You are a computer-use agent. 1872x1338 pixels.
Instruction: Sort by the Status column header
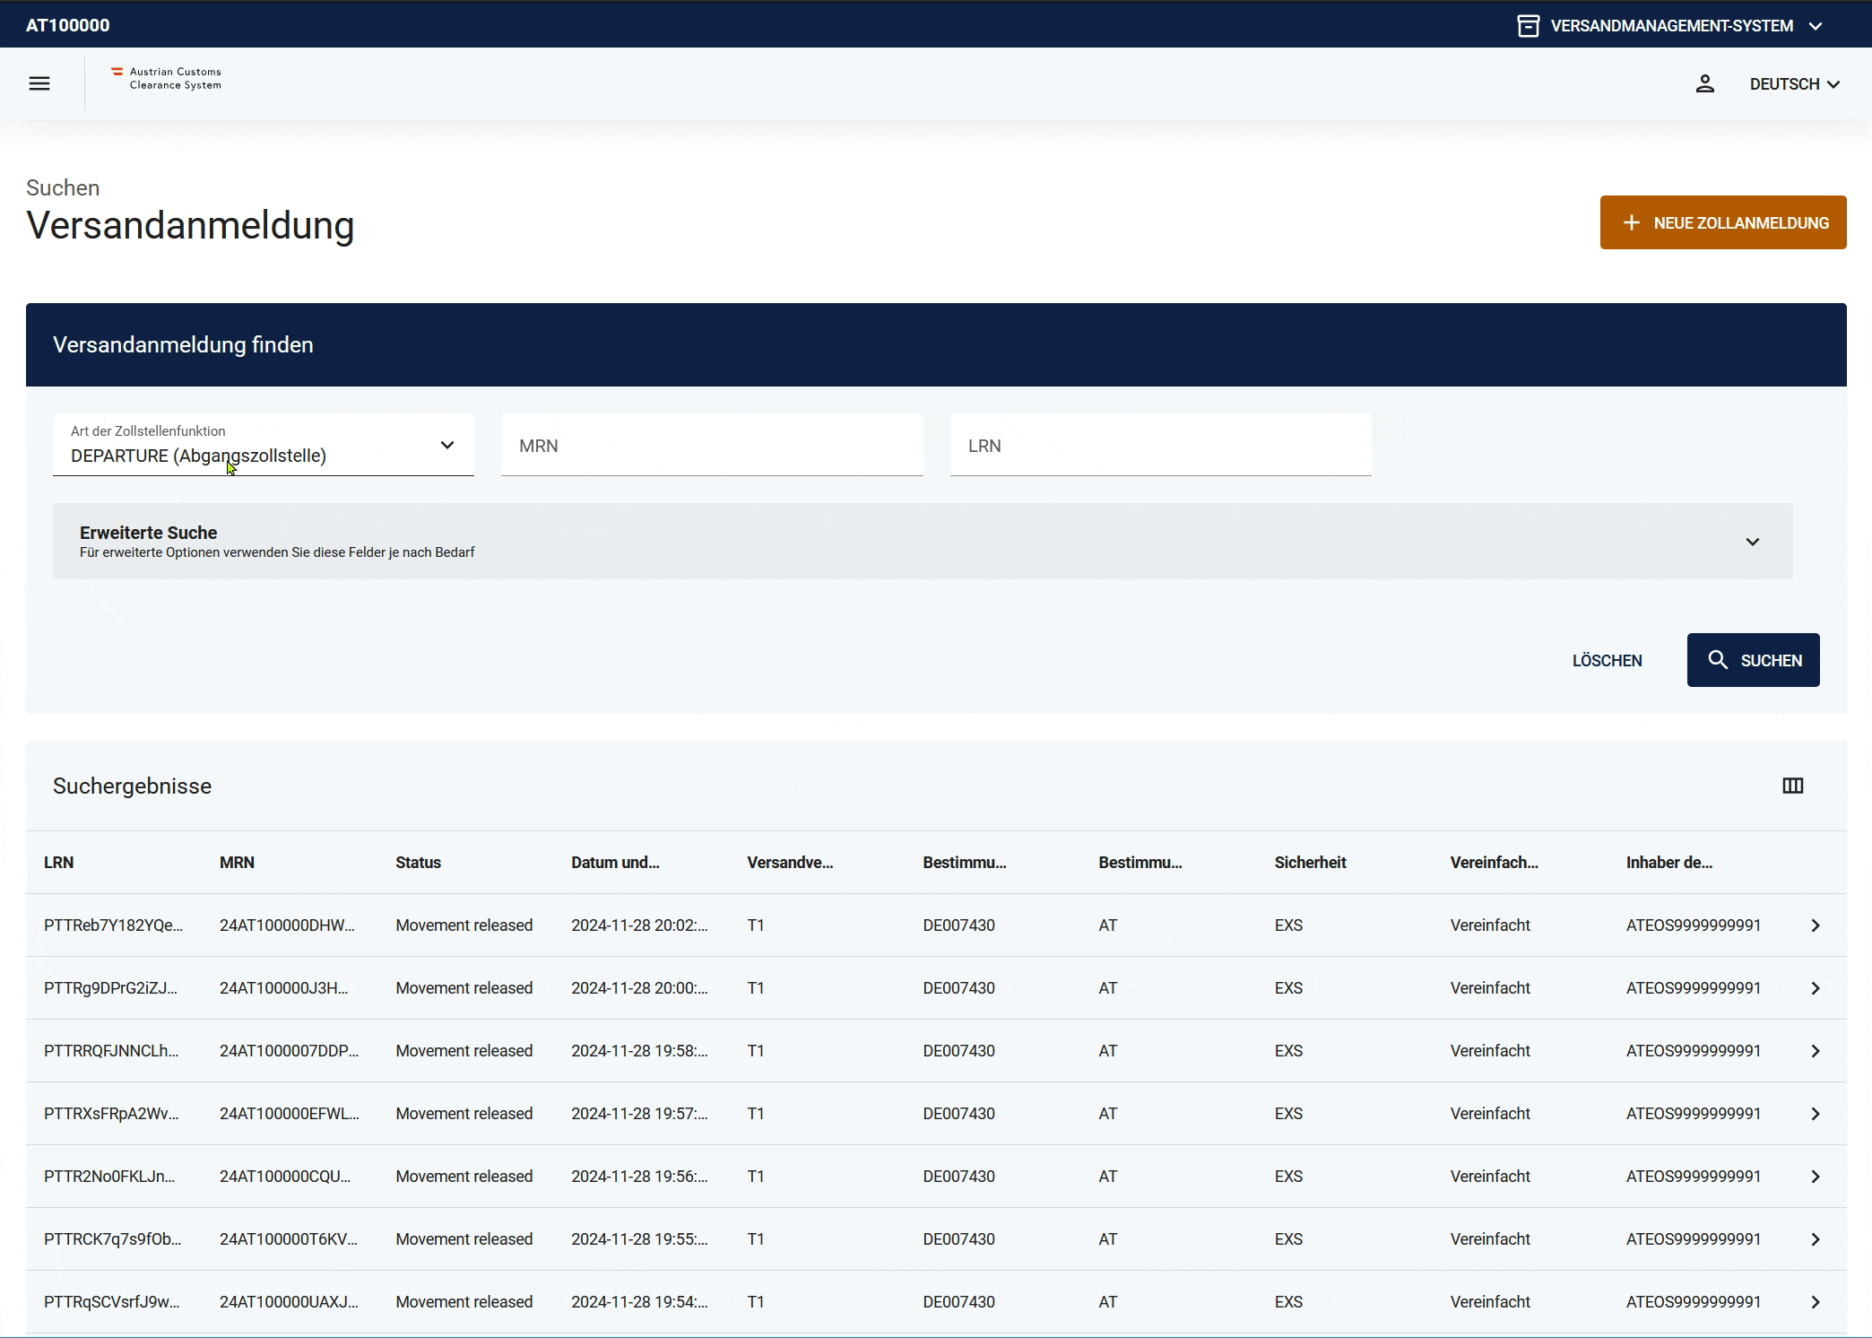418,863
